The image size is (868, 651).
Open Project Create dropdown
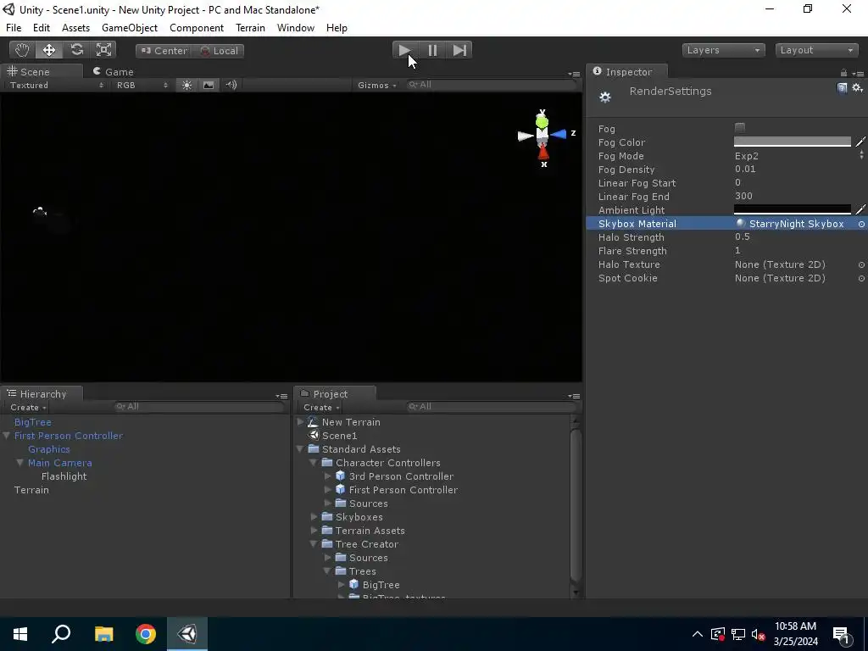(x=321, y=408)
